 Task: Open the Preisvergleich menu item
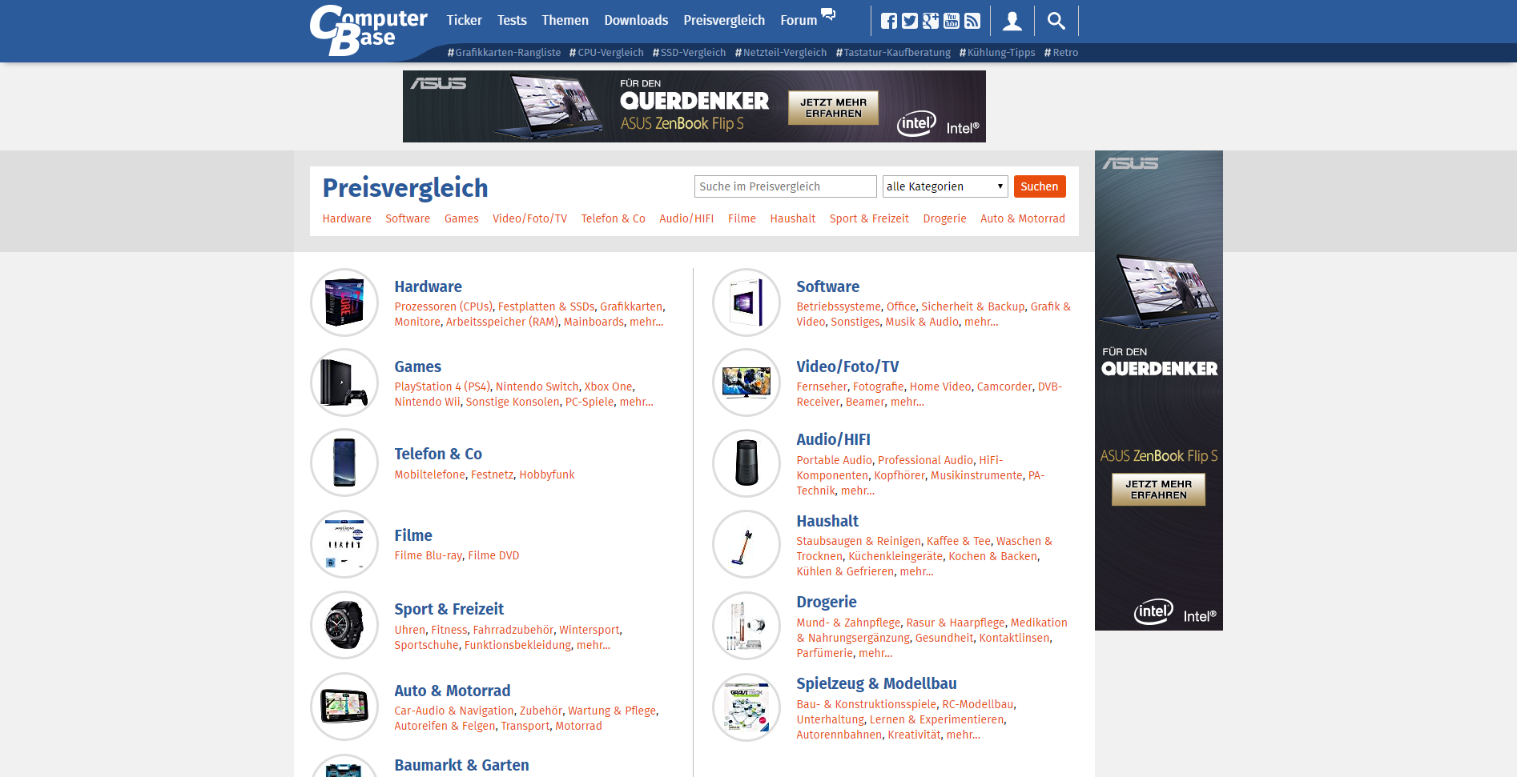tap(724, 21)
